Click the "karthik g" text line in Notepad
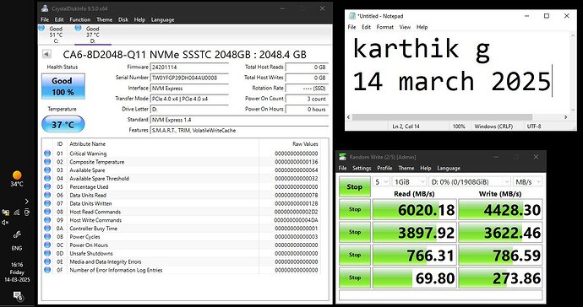 [422, 49]
